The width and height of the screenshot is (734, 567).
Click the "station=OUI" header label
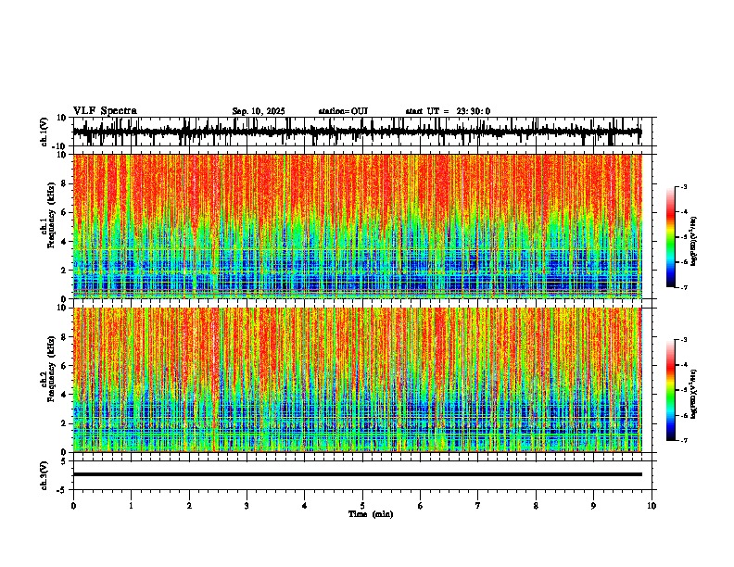pos(343,111)
